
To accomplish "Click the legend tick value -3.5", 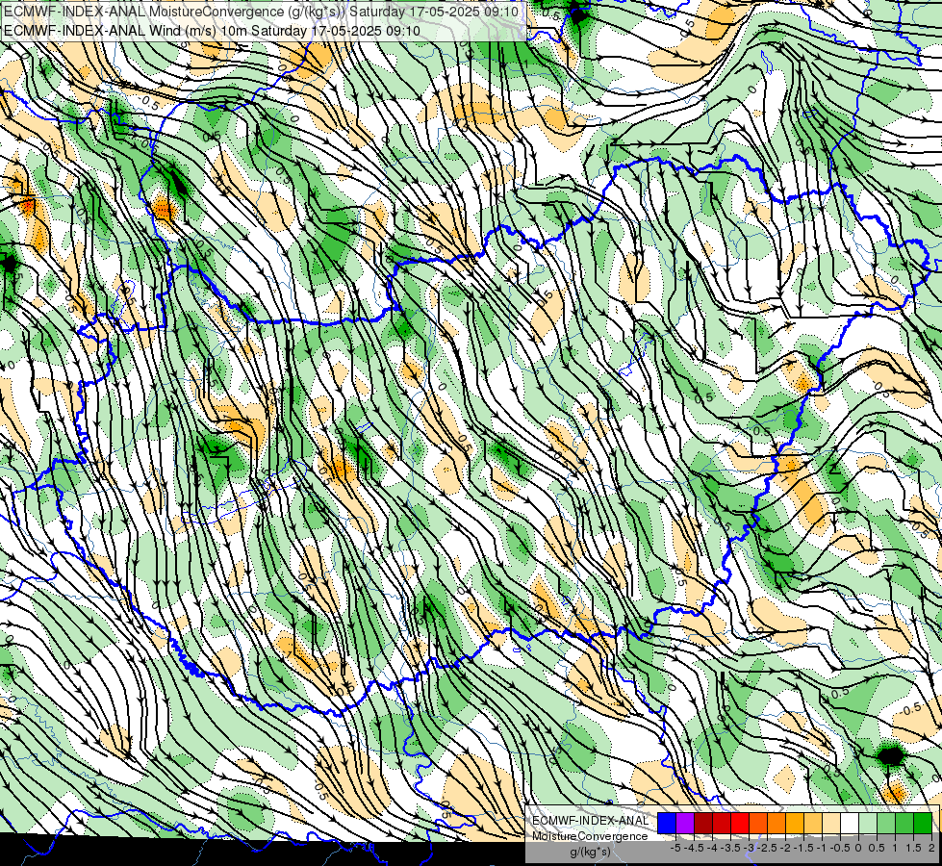I will (x=730, y=848).
